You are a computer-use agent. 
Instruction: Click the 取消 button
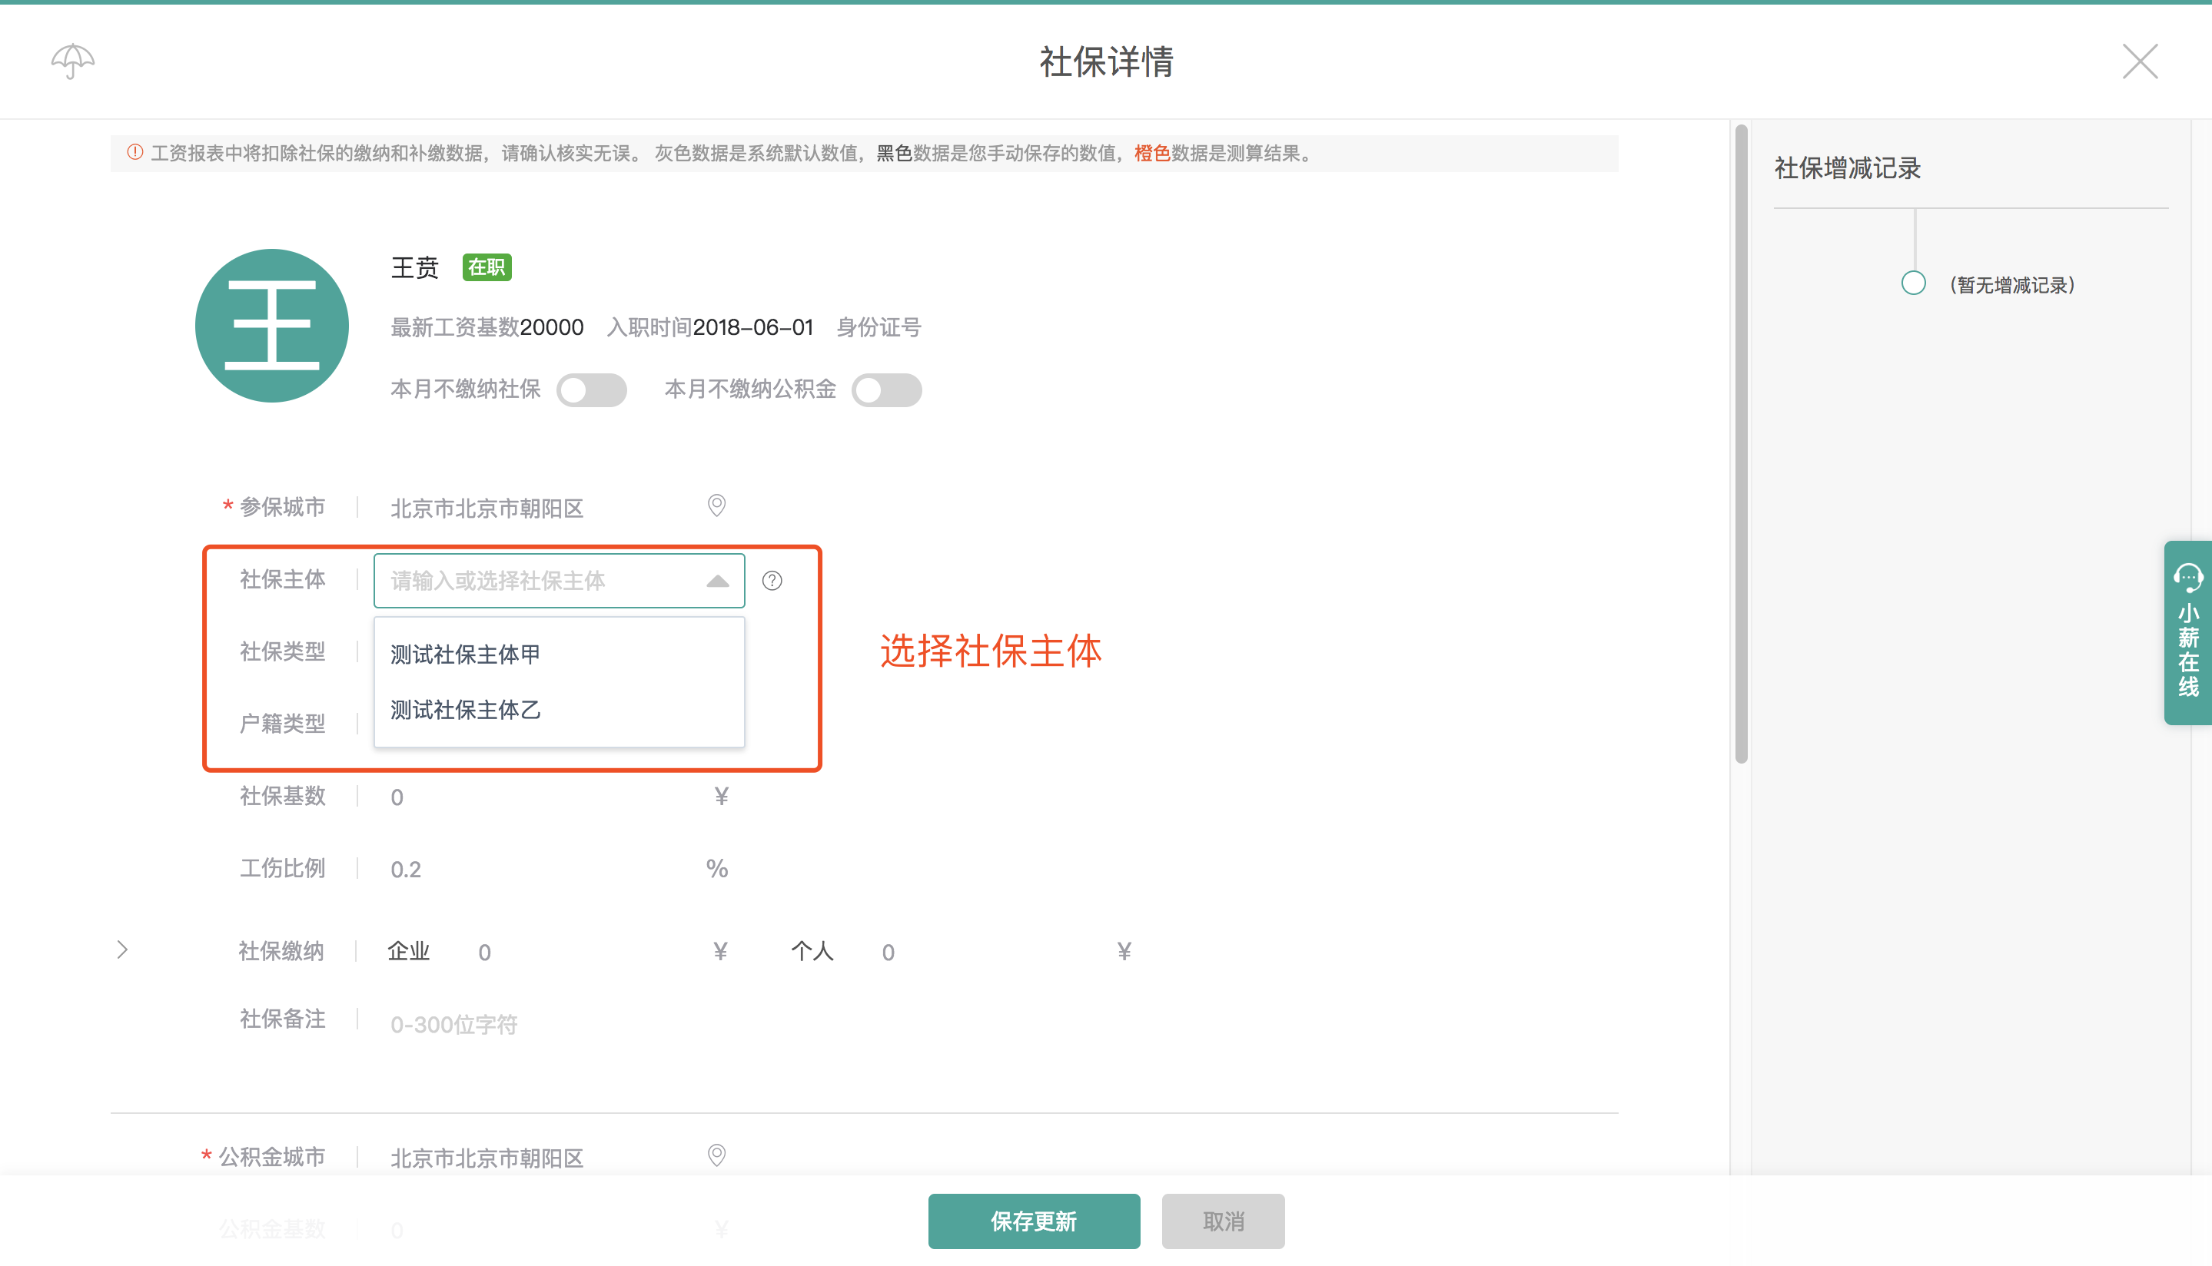tap(1223, 1221)
